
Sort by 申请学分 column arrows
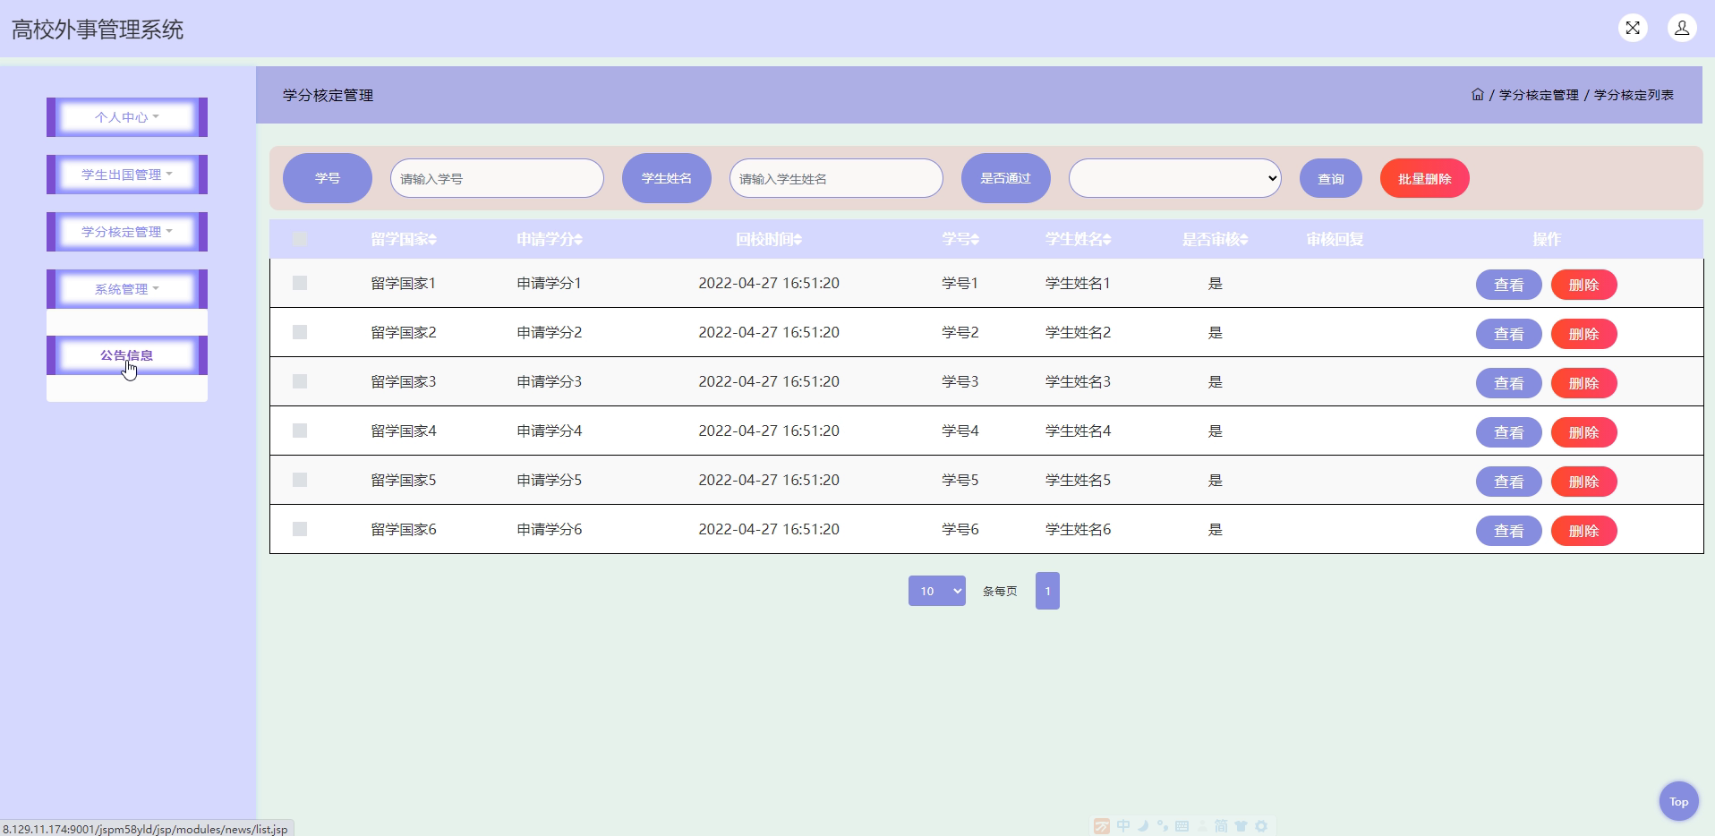point(578,240)
